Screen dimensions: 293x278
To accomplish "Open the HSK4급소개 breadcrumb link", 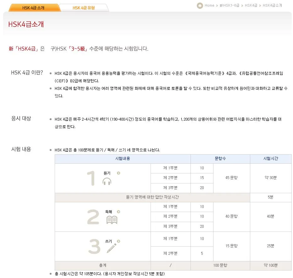I will [272, 5].
